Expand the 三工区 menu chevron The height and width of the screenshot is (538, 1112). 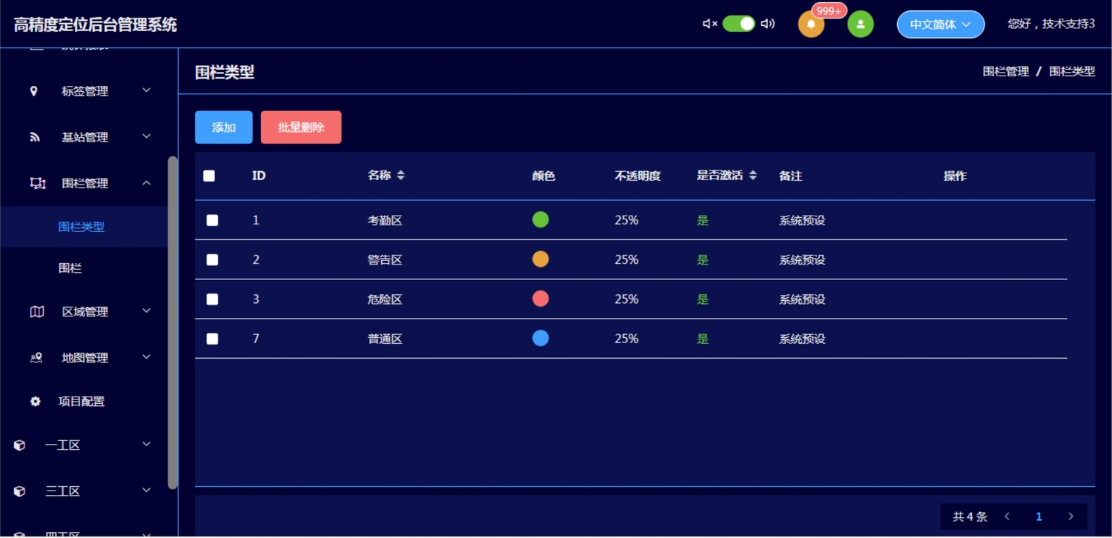point(147,491)
